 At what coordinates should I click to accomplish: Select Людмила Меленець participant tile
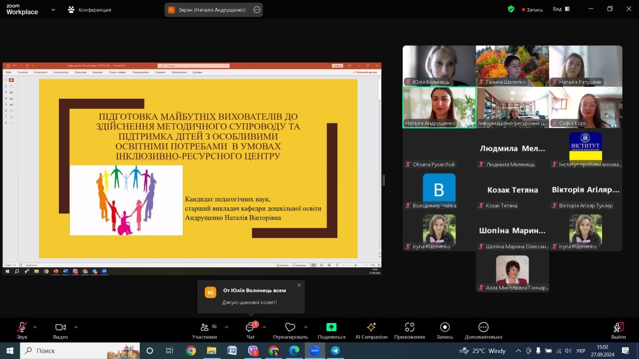[x=512, y=149]
